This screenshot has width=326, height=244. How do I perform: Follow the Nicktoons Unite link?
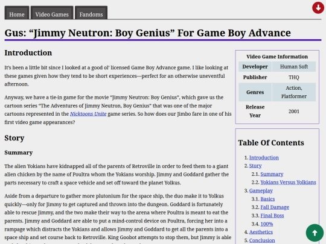[88, 114]
